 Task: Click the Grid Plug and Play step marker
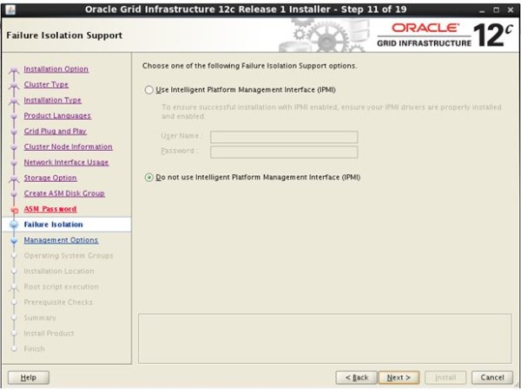tap(14, 132)
